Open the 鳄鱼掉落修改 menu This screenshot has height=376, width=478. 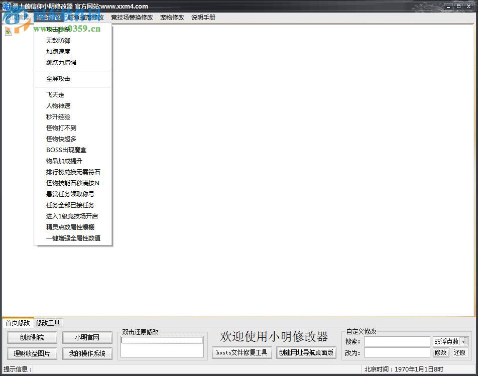click(x=86, y=18)
